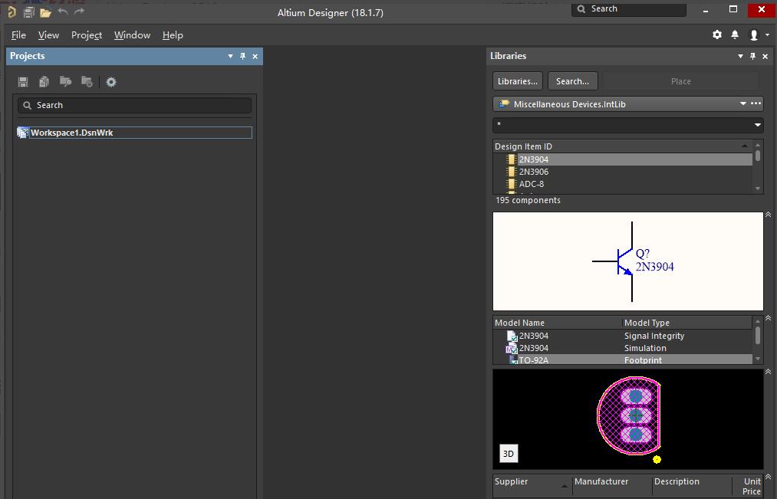Restore down the Altium Designer window
The height and width of the screenshot is (499, 777).
pos(733,9)
